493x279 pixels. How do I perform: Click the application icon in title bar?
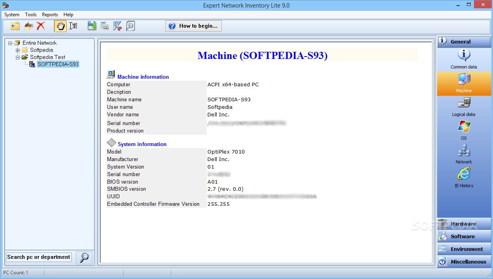click(6, 5)
